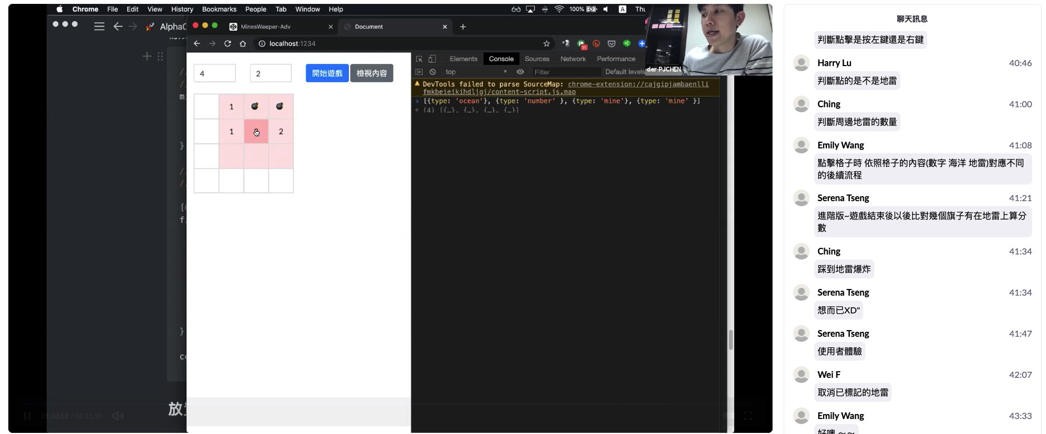Click the webcam overlay of der PJCHEN
This screenshot has width=1046, height=434.
click(x=709, y=39)
